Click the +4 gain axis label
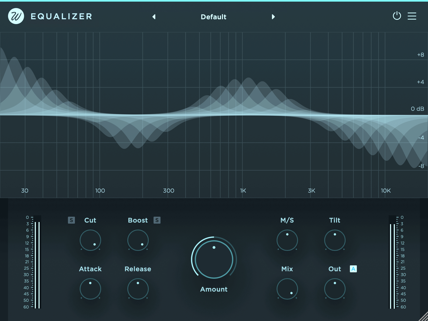The image size is (428, 321). 421,82
